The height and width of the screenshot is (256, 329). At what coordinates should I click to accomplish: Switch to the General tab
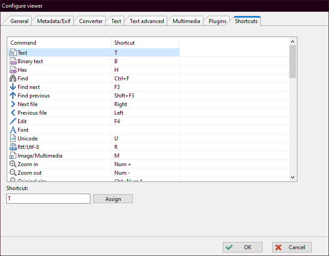pyautogui.click(x=19, y=21)
